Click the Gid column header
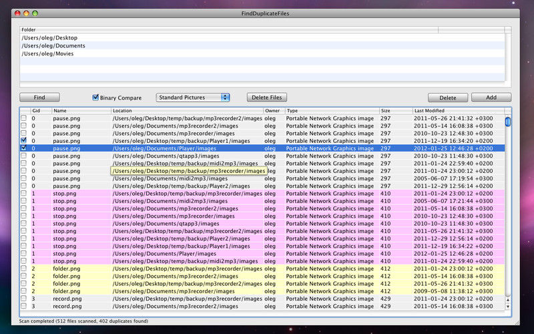 coord(36,111)
